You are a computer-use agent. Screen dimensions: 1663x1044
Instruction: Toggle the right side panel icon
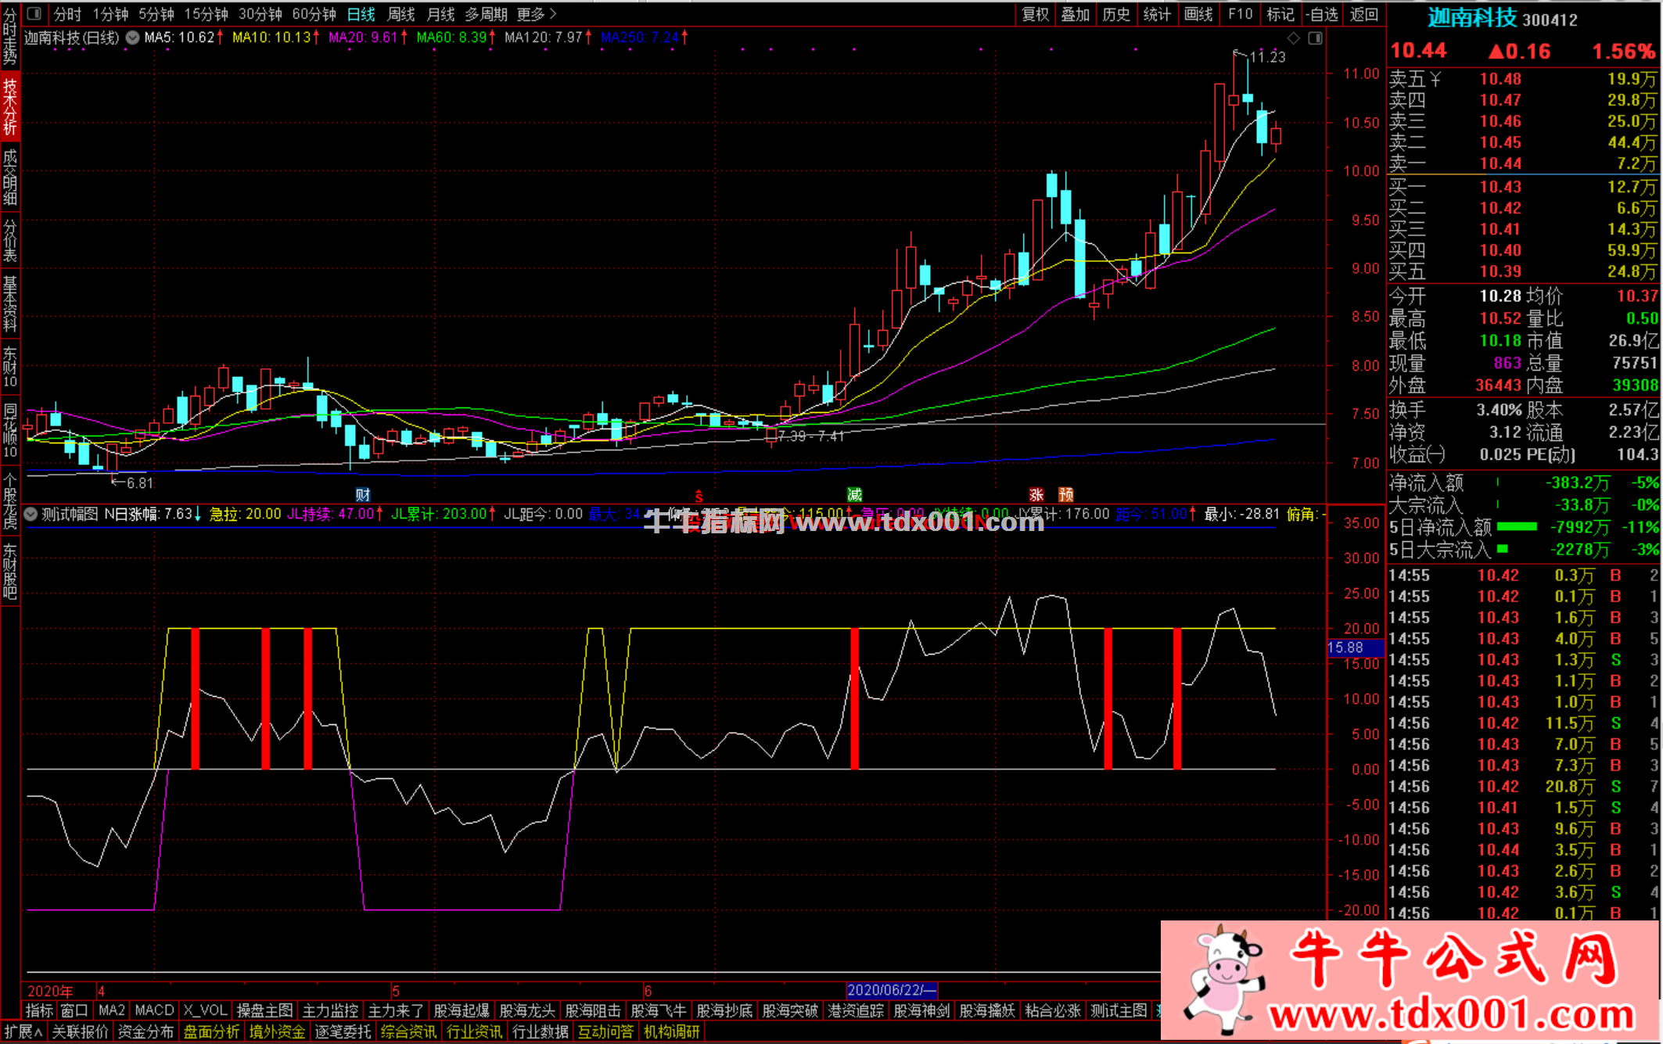(x=1316, y=38)
